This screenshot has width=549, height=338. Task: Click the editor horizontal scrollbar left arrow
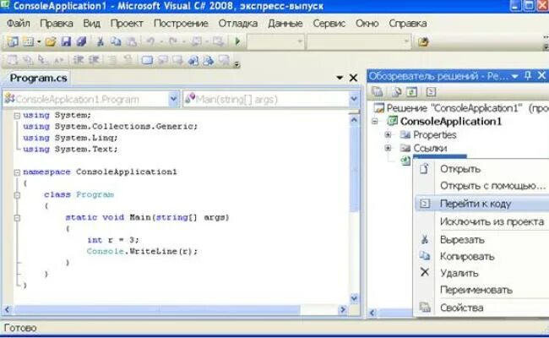coord(8,309)
